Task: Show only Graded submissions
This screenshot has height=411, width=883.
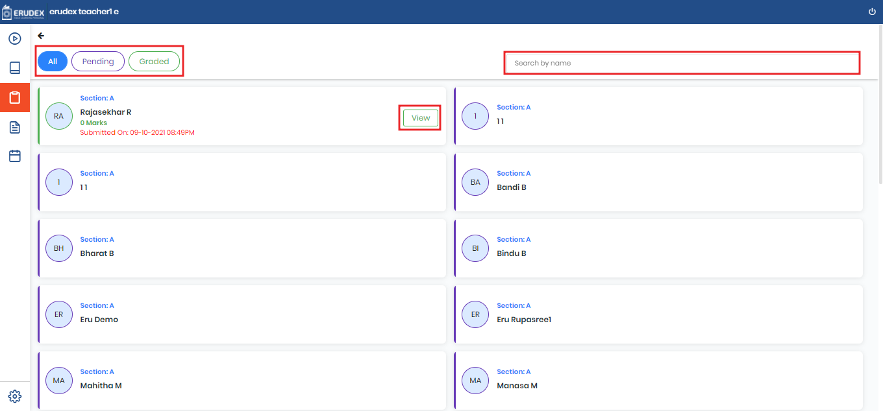Action: [x=154, y=62]
